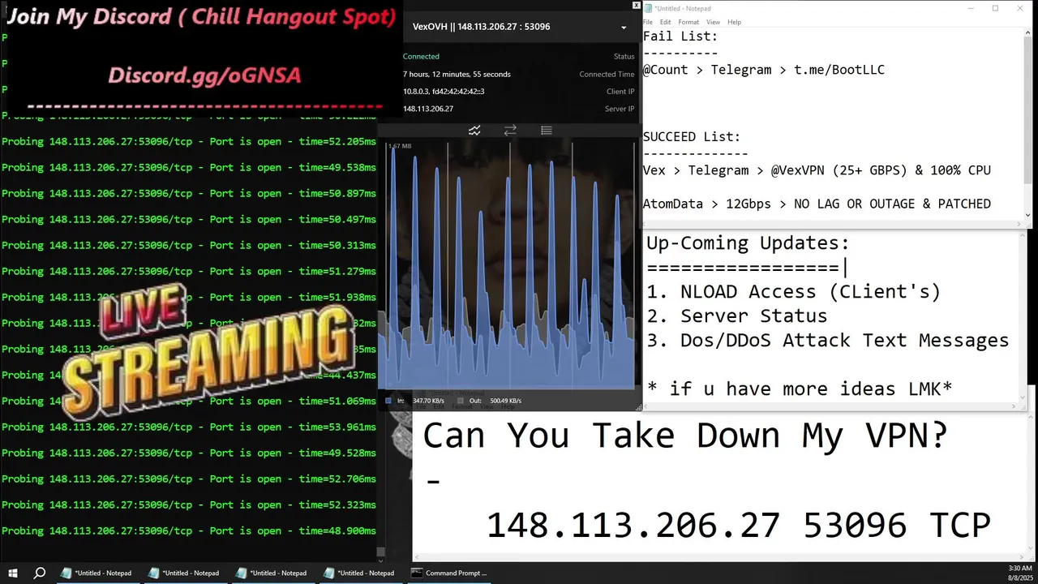Viewport: 1038px width, 584px height.
Task: Click the 'Connected Time' label
Action: [607, 75]
